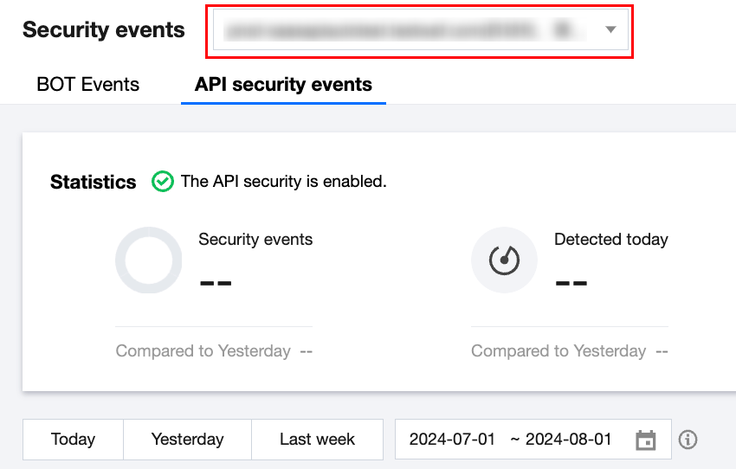Click the Security events donut chart icon

[149, 260]
